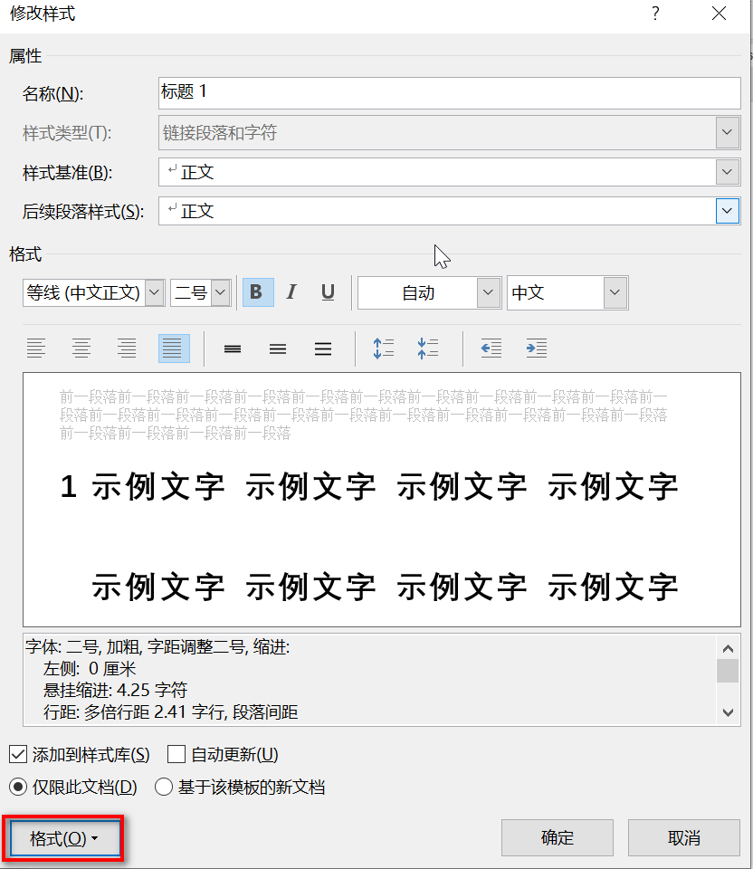Increase paragraph spacing
Viewport: 753px width, 869px height.
(x=384, y=349)
